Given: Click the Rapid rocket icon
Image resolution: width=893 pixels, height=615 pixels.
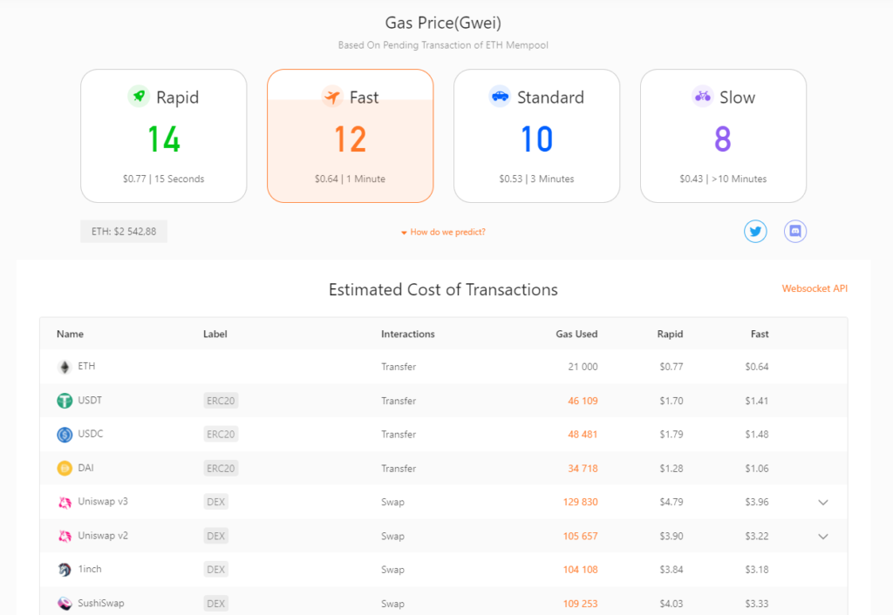Looking at the screenshot, I should tap(139, 97).
